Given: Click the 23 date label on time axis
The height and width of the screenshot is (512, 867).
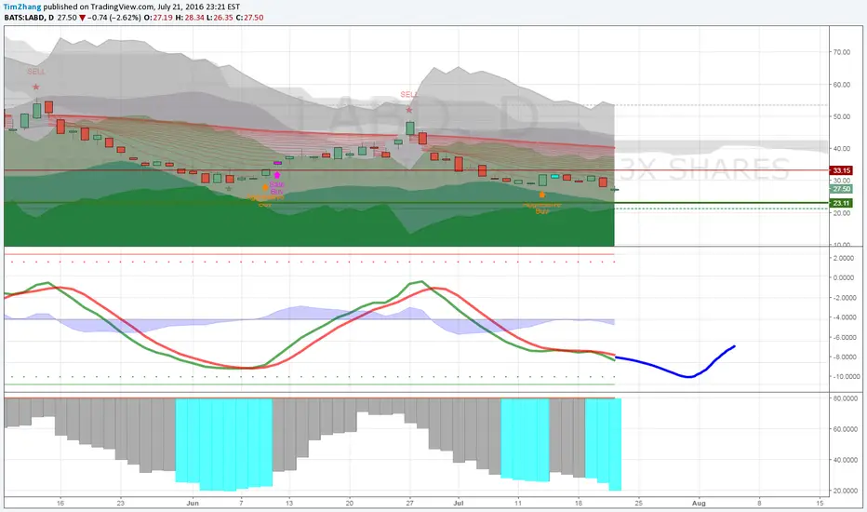Looking at the screenshot, I should pos(121,503).
